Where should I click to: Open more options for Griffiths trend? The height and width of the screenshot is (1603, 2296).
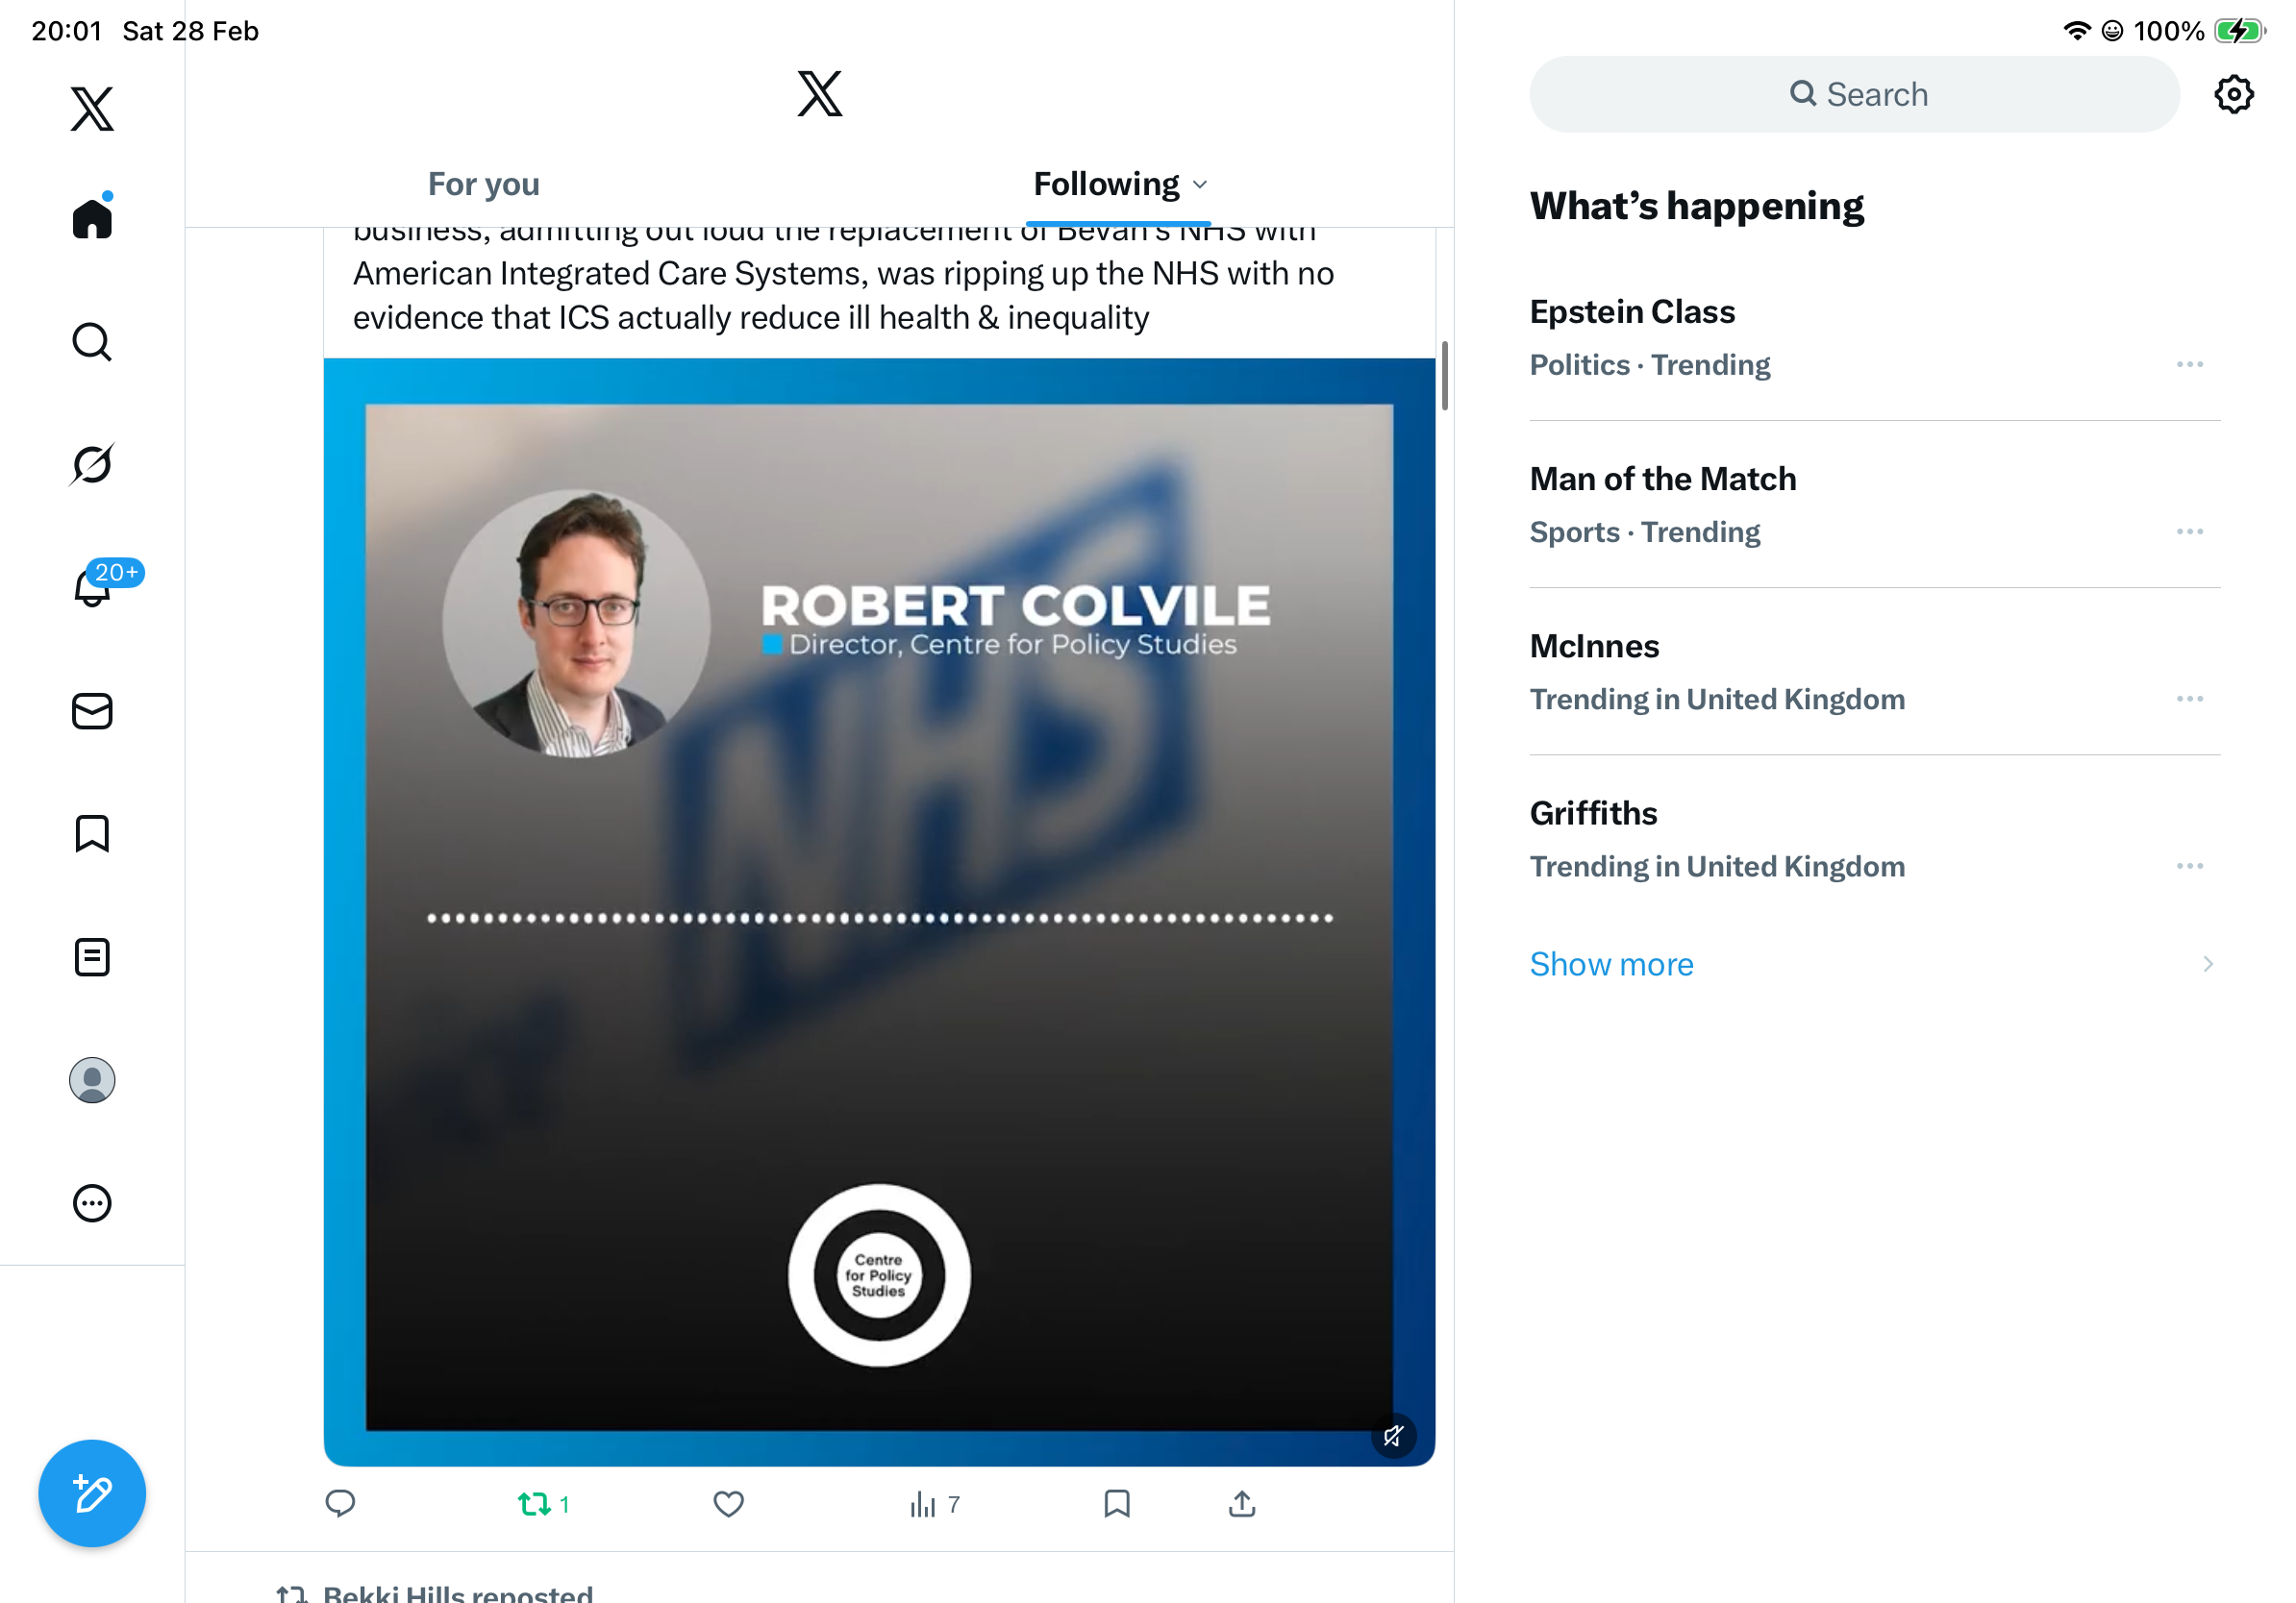click(x=2188, y=867)
